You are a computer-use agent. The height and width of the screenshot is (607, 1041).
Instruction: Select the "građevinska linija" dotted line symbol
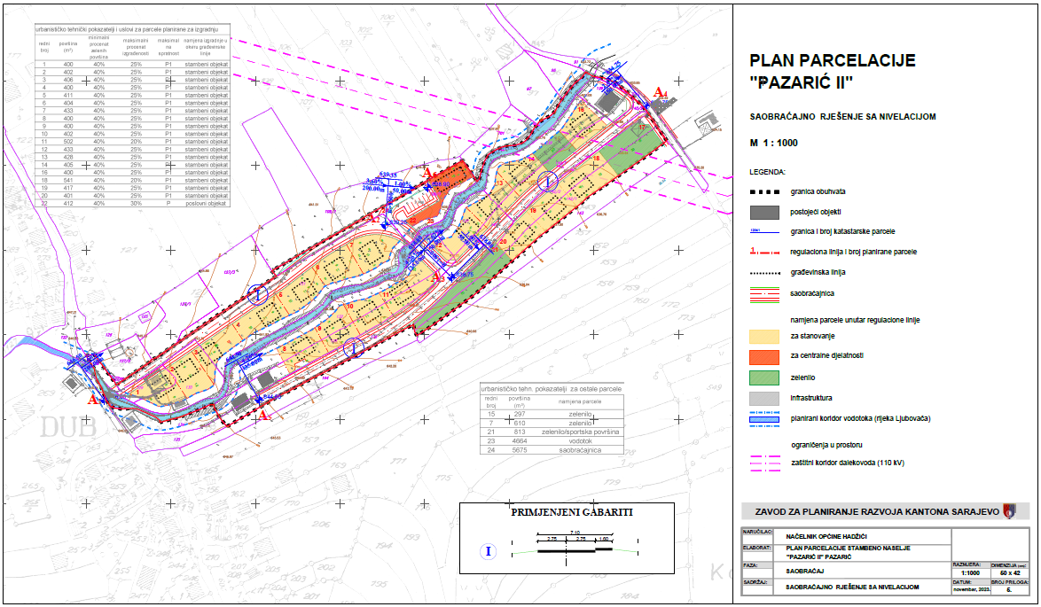[763, 272]
